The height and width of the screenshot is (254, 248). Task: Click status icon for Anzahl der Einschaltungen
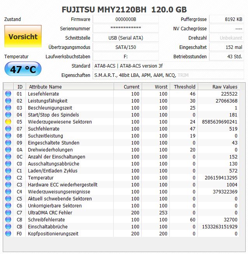click(x=8, y=157)
